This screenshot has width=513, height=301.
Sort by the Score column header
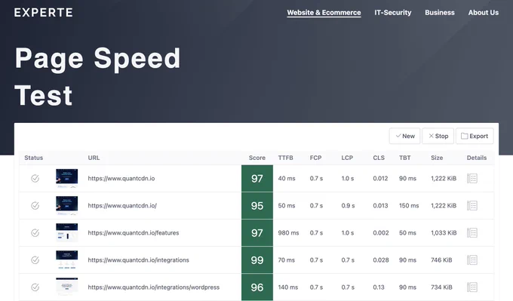[256, 158]
